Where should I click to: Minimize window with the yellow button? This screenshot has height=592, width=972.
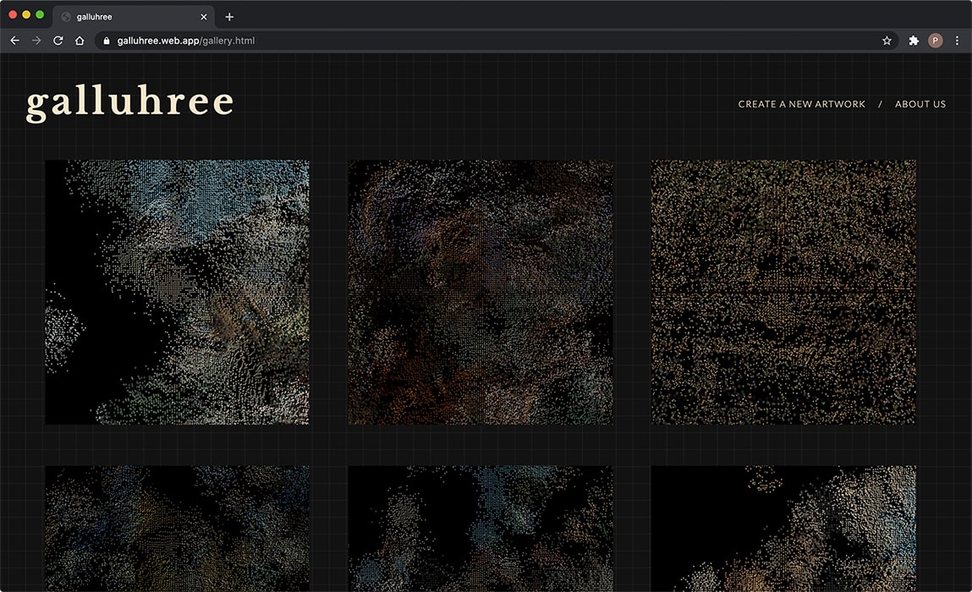coord(26,14)
